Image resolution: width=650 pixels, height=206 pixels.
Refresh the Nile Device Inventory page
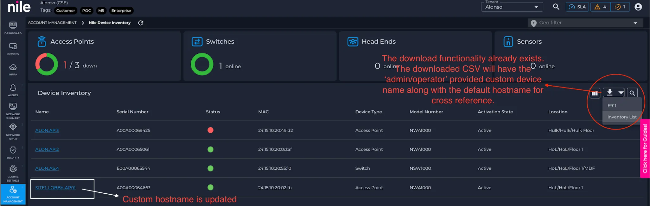click(x=141, y=23)
